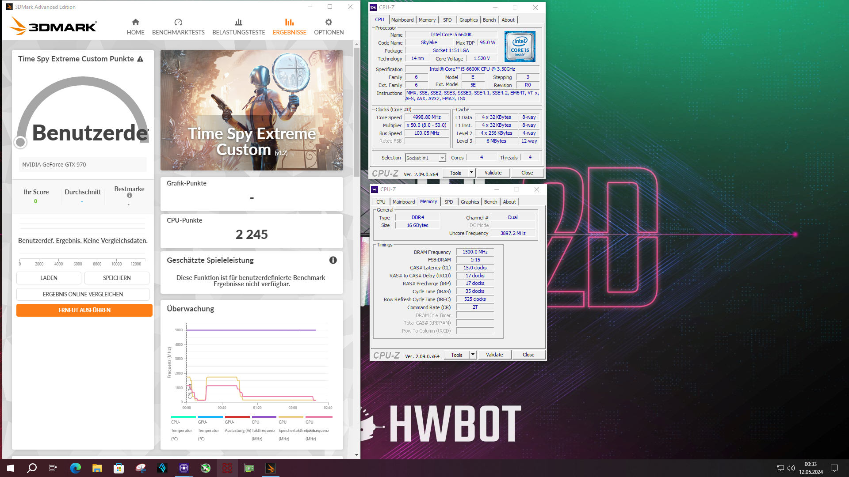Click the Intel Core i5 logo in CPU-Z
Viewport: 849px width, 477px height.
pyautogui.click(x=520, y=46)
